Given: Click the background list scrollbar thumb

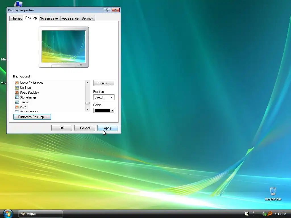Looking at the screenshot, I should click(x=88, y=103).
